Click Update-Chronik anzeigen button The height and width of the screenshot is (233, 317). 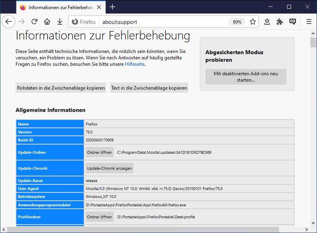click(x=110, y=168)
